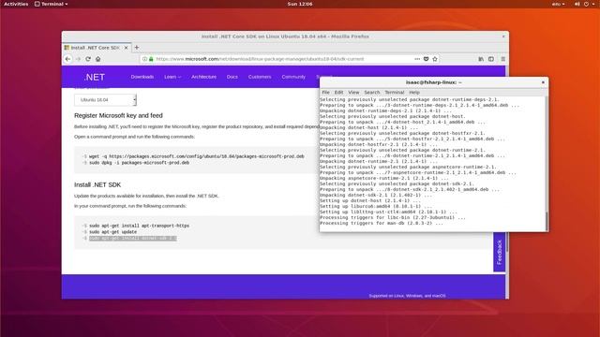The image size is (600, 337).
Task: Open terminal View menu
Action: (x=353, y=93)
